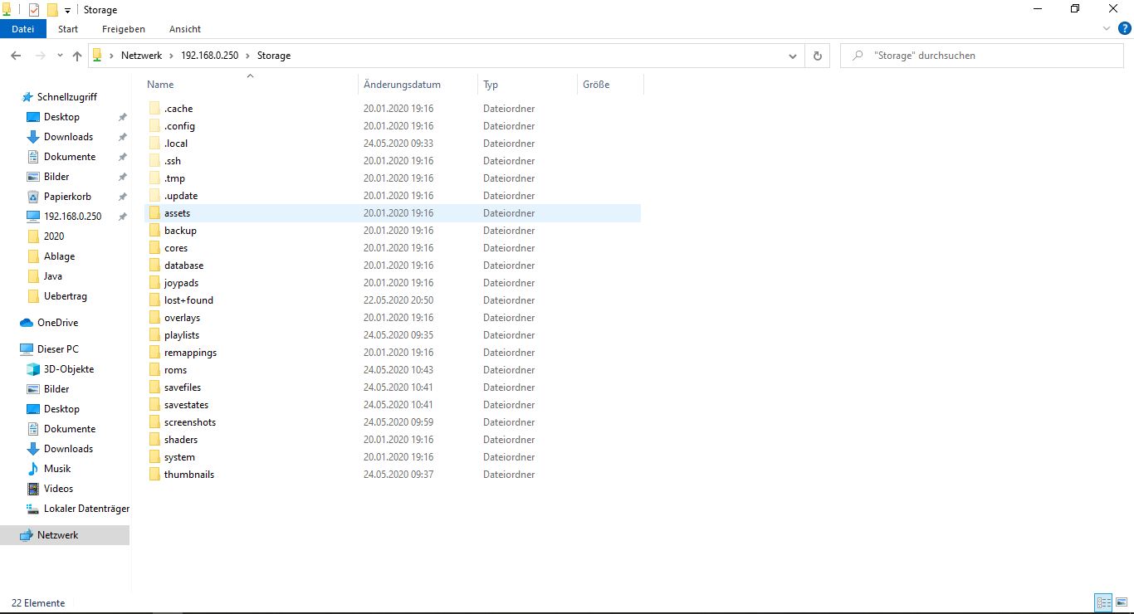This screenshot has width=1134, height=614.
Task: Go up one folder level arrow
Action: 77,56
